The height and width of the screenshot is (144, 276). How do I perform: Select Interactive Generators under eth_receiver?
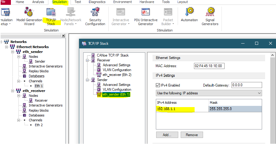coord(45,106)
